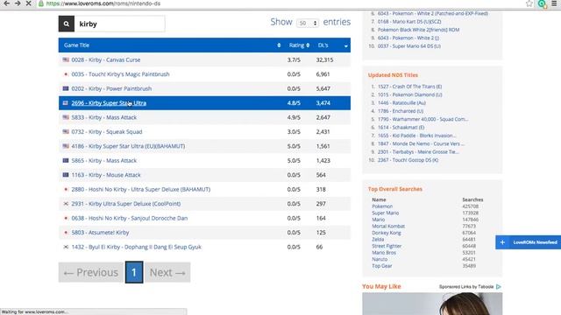Click the browser forward arrow
Screen dimensions: 561x315
18,3
